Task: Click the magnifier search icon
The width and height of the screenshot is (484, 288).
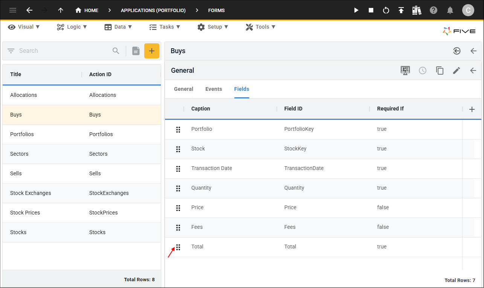Action: pyautogui.click(x=116, y=51)
